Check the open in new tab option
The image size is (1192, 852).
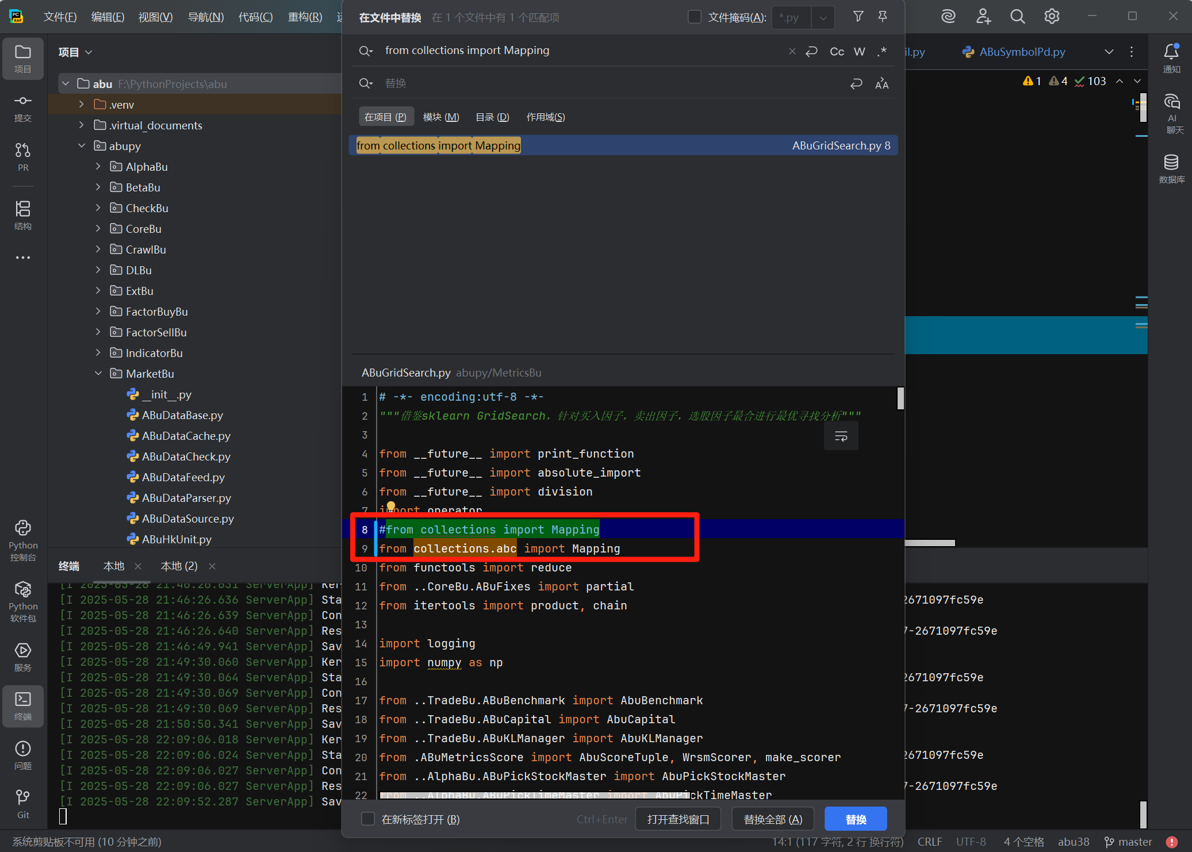coord(368,819)
